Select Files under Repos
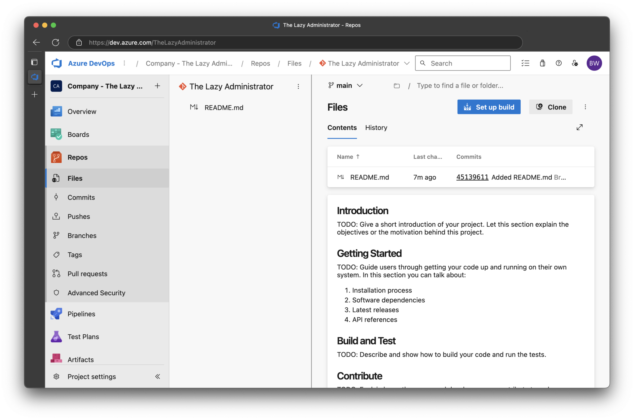The height and width of the screenshot is (420, 634). 107,178
